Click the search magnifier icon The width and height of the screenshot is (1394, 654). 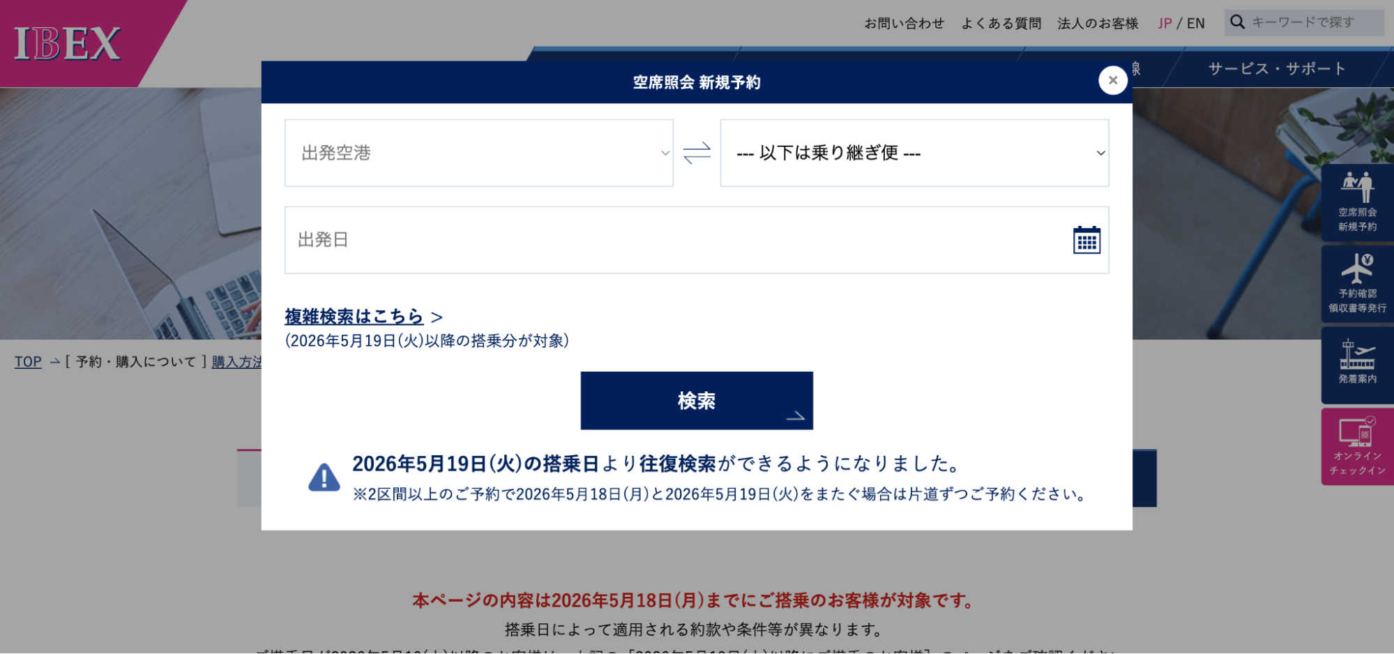point(1237,22)
